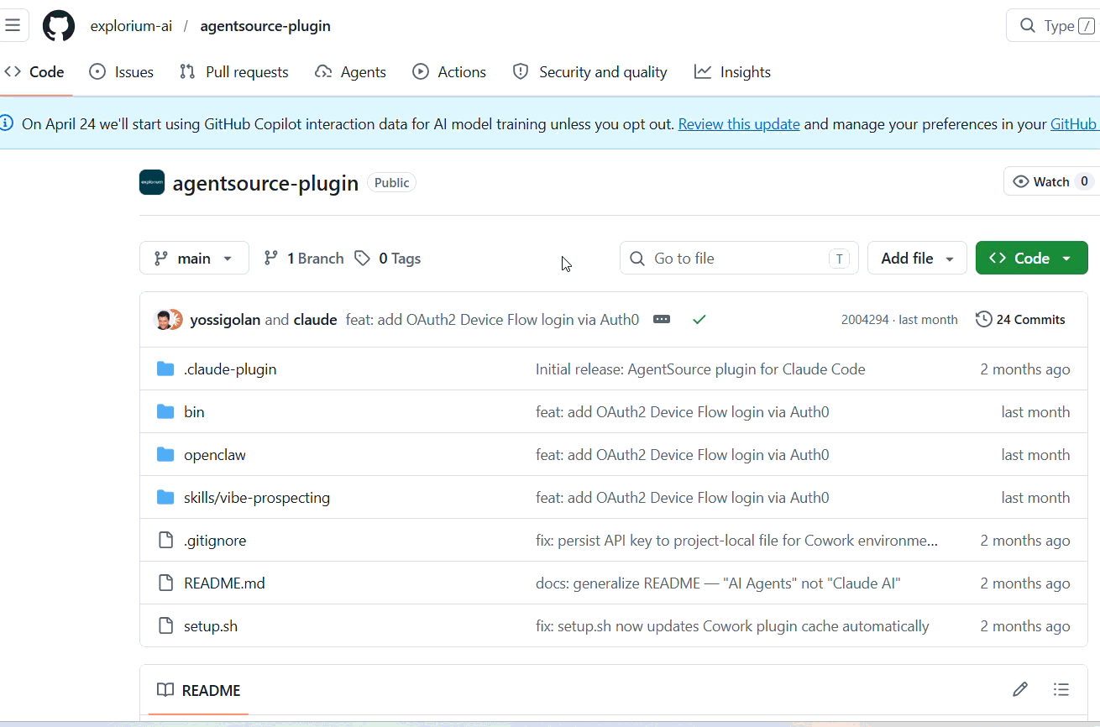
Task: Click the openclaw folder icon
Action: coord(165,454)
